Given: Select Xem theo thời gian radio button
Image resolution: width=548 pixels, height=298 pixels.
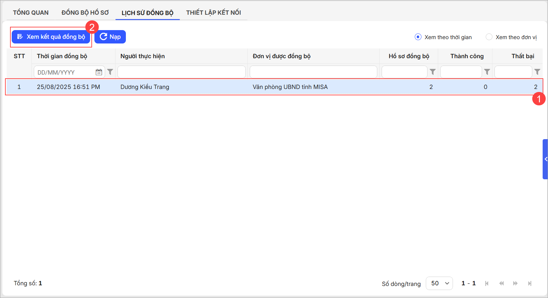Looking at the screenshot, I should pos(418,37).
